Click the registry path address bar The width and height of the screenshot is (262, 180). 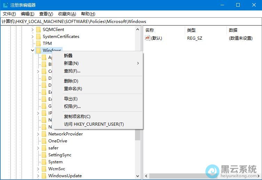131,21
